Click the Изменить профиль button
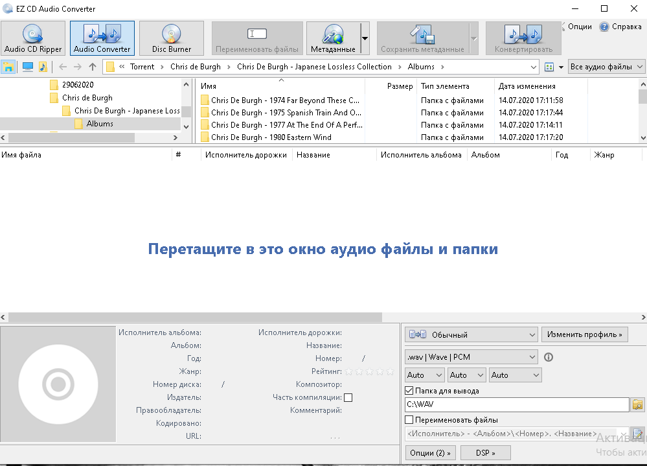This screenshot has height=466, width=647. tap(584, 334)
